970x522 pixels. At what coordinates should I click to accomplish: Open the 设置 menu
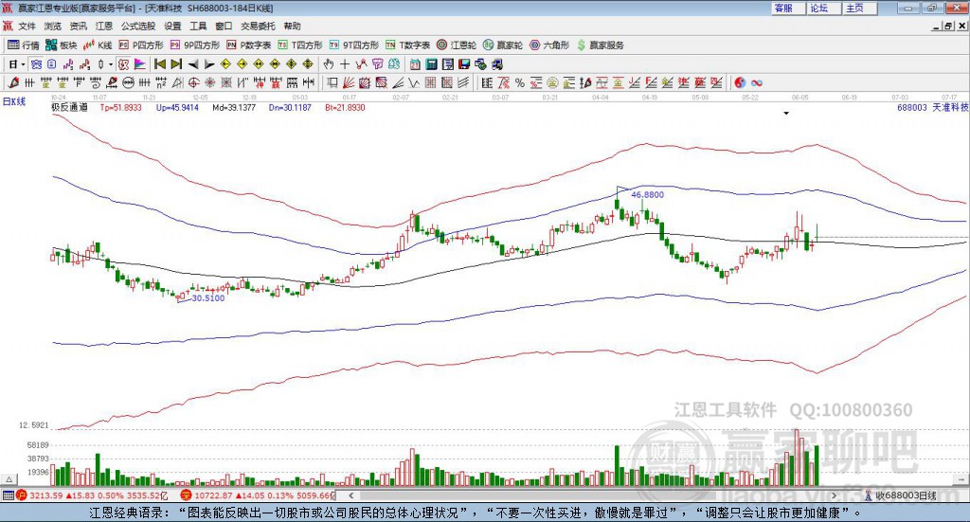(x=172, y=26)
